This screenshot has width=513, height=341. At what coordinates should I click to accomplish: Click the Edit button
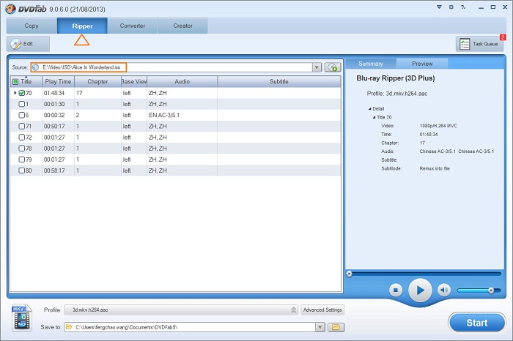[28, 44]
